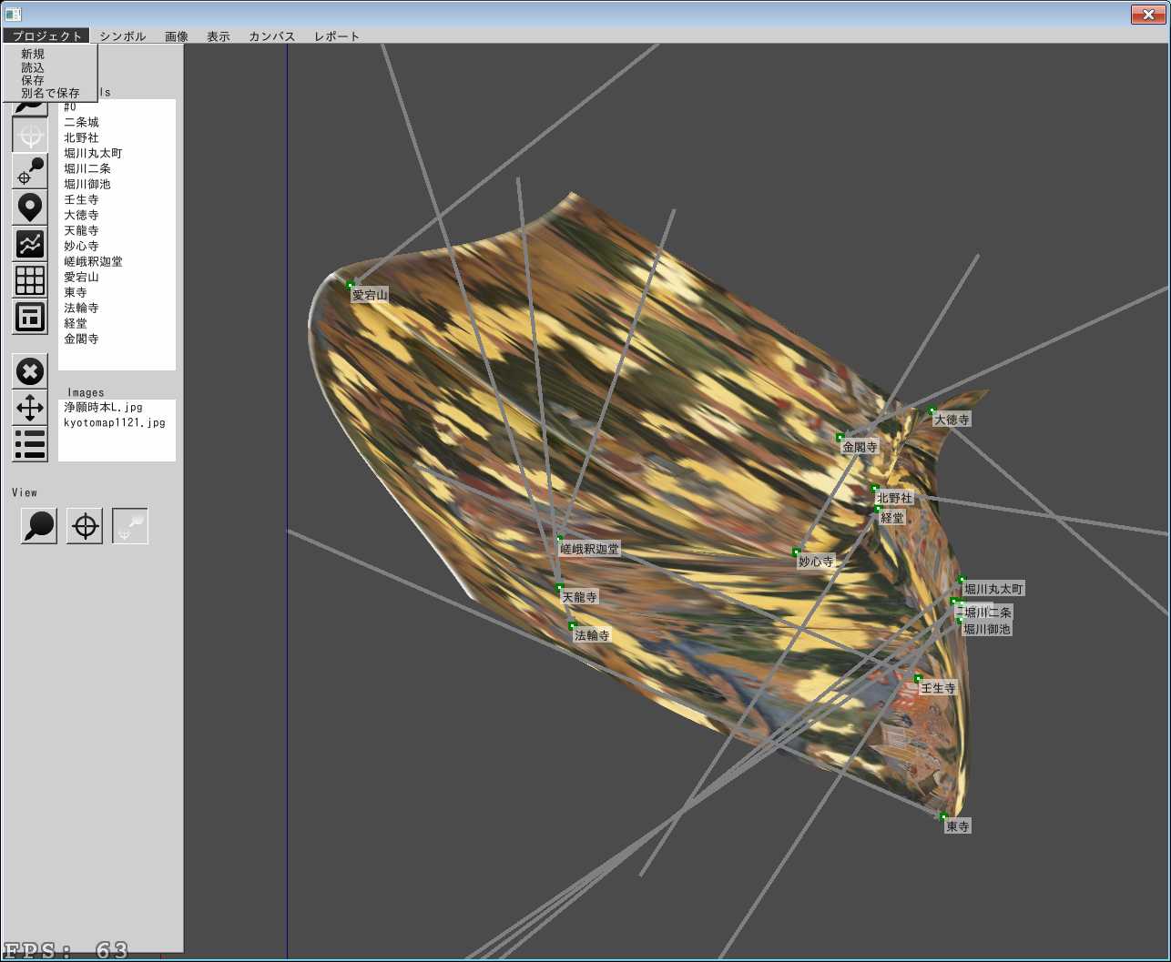Click the 愛宕山 marker label on canvas

coord(370,295)
